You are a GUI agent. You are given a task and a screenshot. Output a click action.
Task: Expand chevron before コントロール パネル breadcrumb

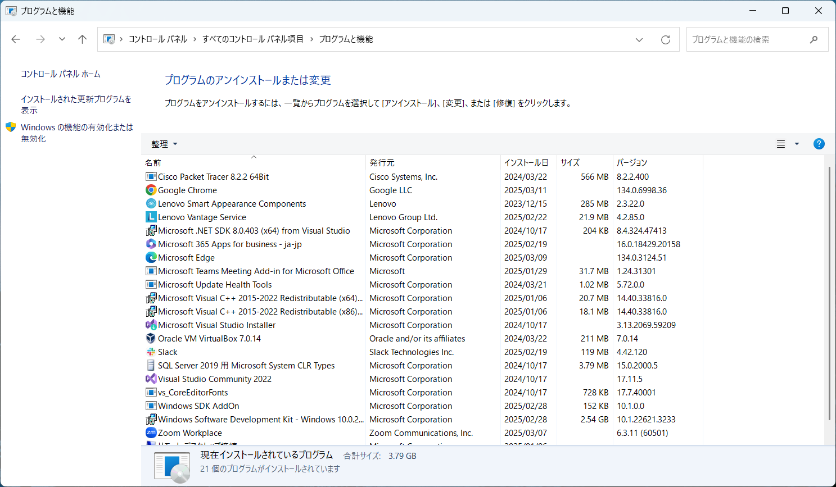tap(121, 39)
